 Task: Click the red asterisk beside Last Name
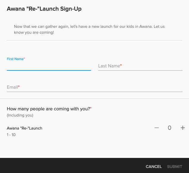[121, 65]
